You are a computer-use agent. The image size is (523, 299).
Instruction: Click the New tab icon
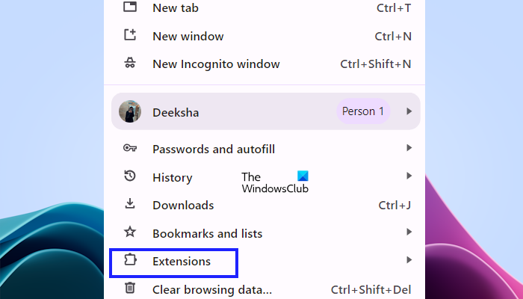click(x=130, y=7)
